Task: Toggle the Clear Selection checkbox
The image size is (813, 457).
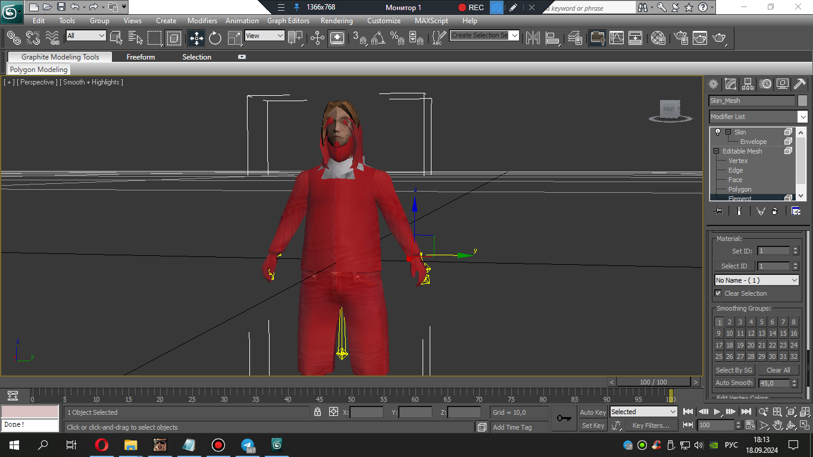Action: pos(718,293)
